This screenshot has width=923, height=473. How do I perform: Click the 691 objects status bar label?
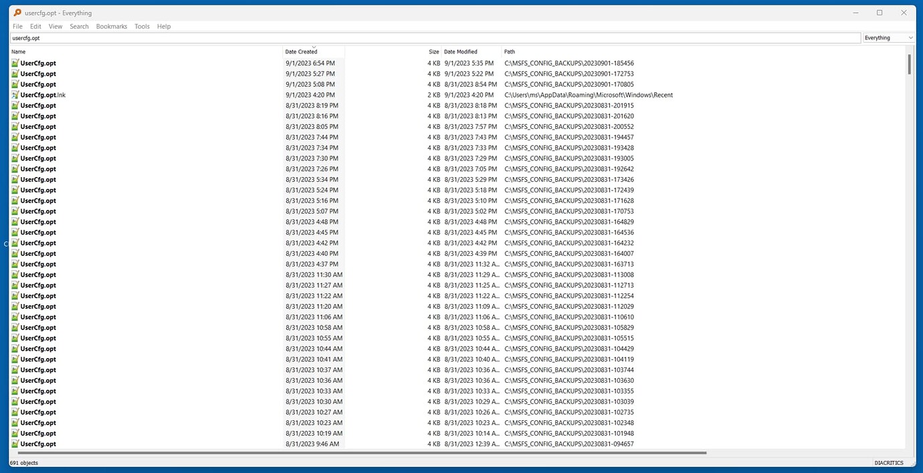pyautogui.click(x=25, y=462)
